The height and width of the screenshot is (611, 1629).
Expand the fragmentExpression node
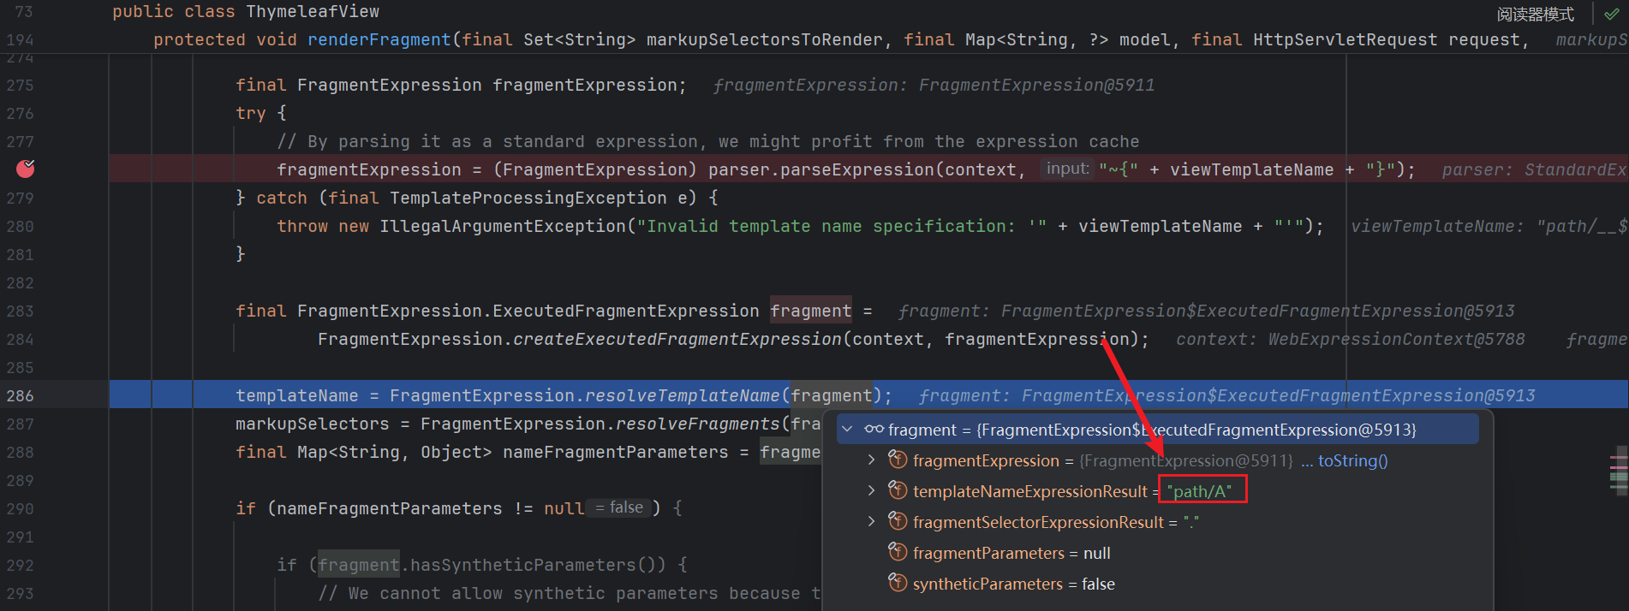pos(871,460)
